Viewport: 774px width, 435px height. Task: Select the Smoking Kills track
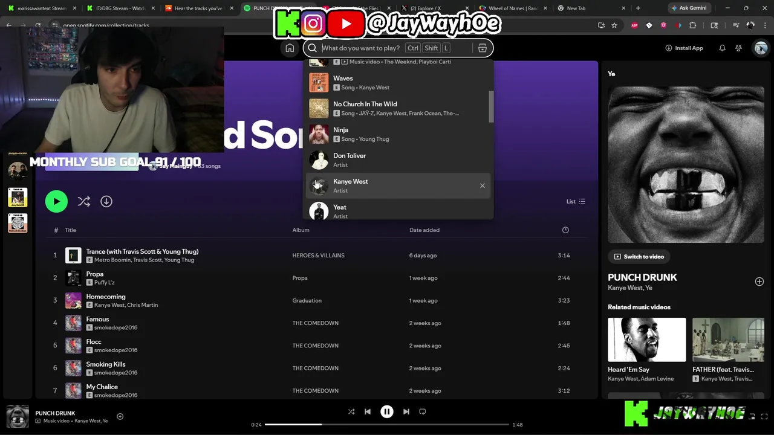point(106,364)
